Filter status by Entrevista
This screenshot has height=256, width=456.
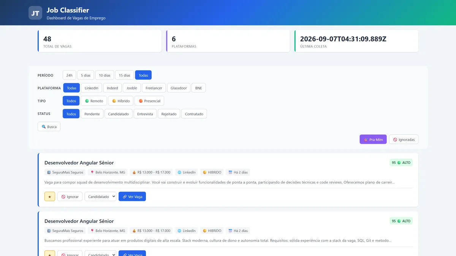click(145, 114)
